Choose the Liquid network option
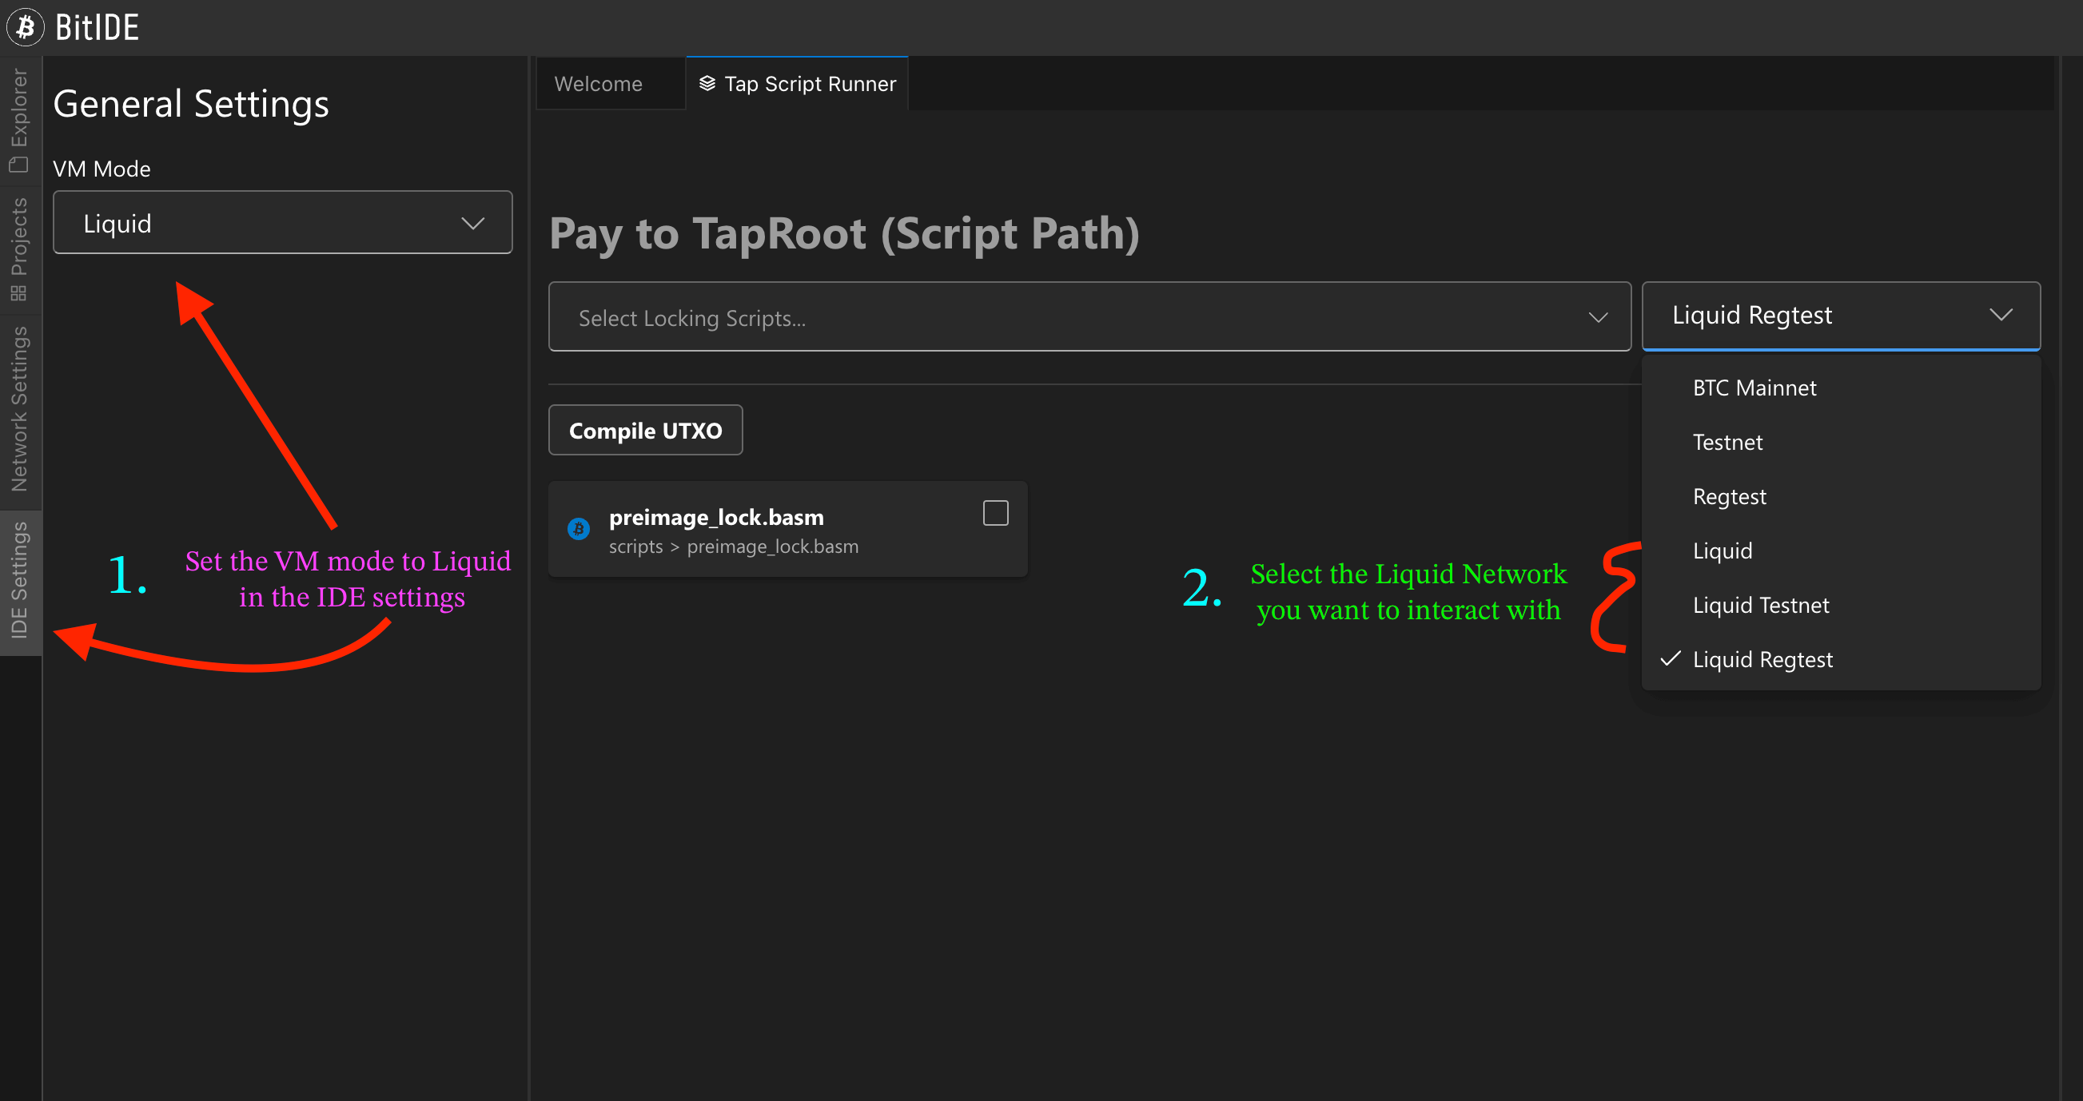2083x1101 pixels. pyautogui.click(x=1841, y=550)
